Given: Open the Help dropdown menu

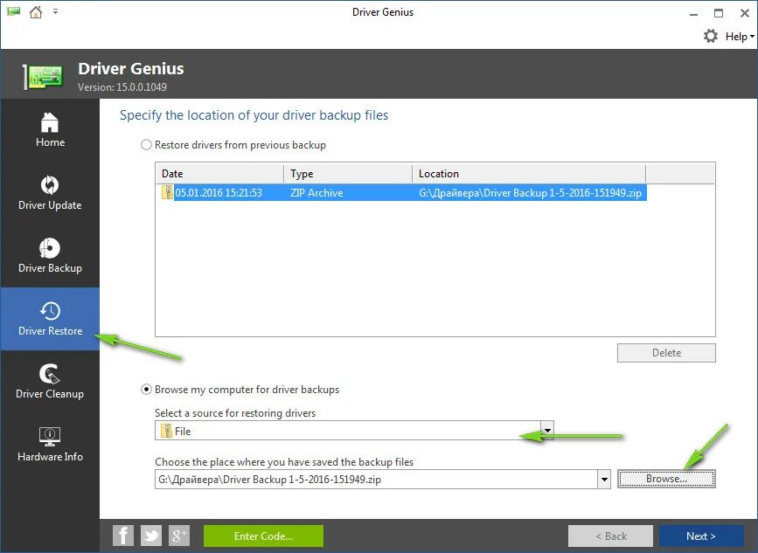Looking at the screenshot, I should click(x=739, y=36).
